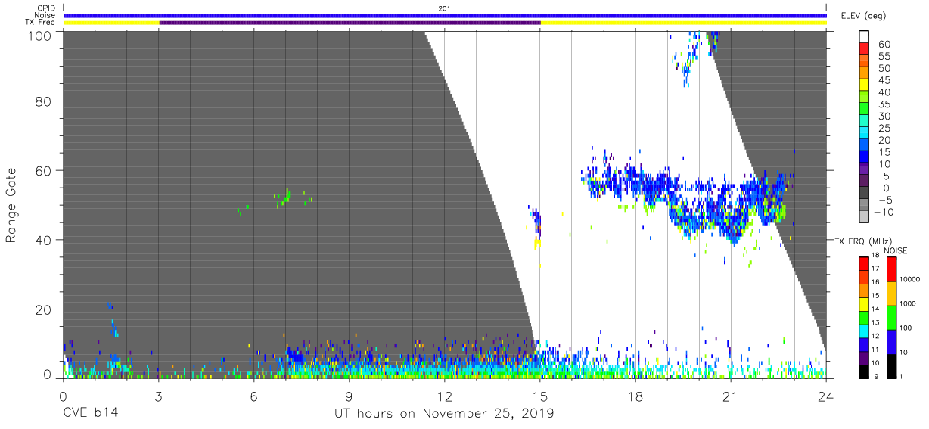Click the TX Freq row label above the plot
This screenshot has height=429, width=929.
pyautogui.click(x=41, y=22)
